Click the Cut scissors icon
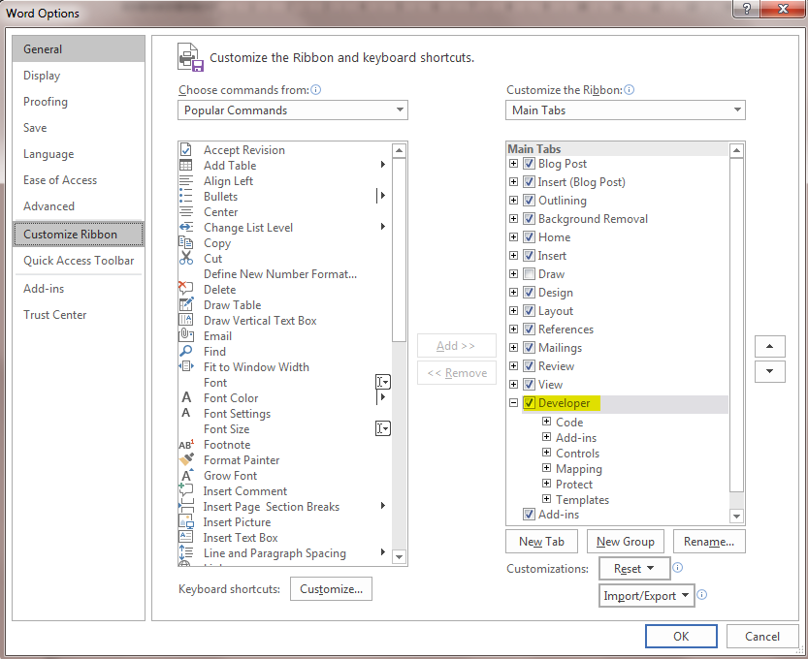Viewport: 808px width, 659px height. [185, 258]
